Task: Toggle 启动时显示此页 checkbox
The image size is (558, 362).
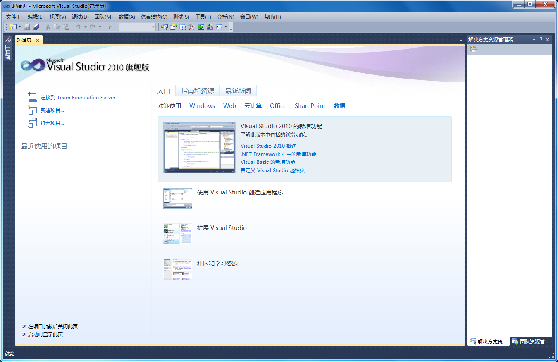Action: tap(24, 335)
